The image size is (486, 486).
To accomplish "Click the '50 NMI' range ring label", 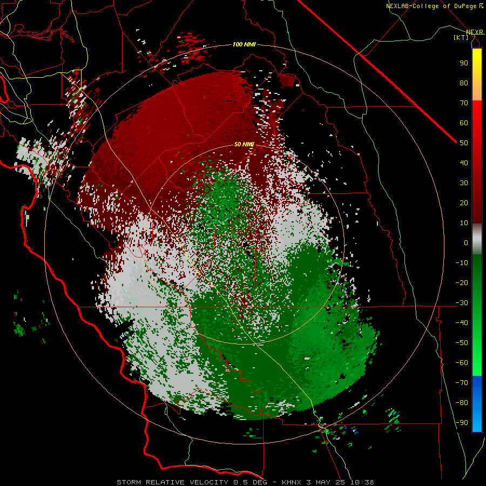I will click(244, 144).
